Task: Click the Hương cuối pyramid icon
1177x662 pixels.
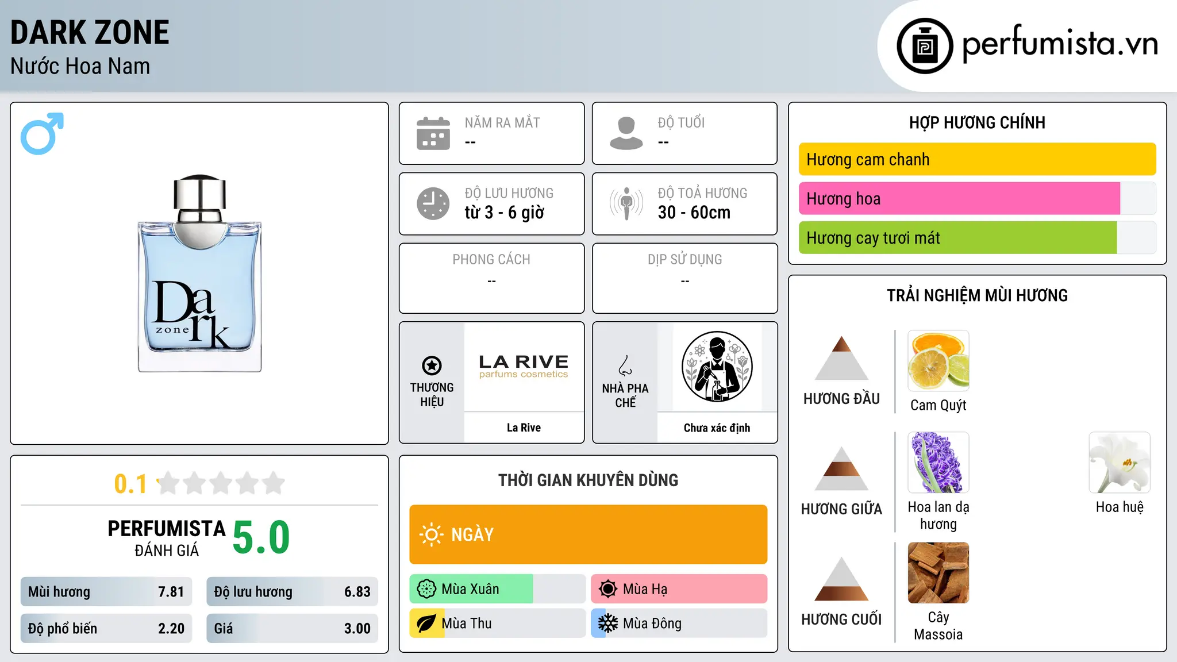Action: [x=841, y=579]
